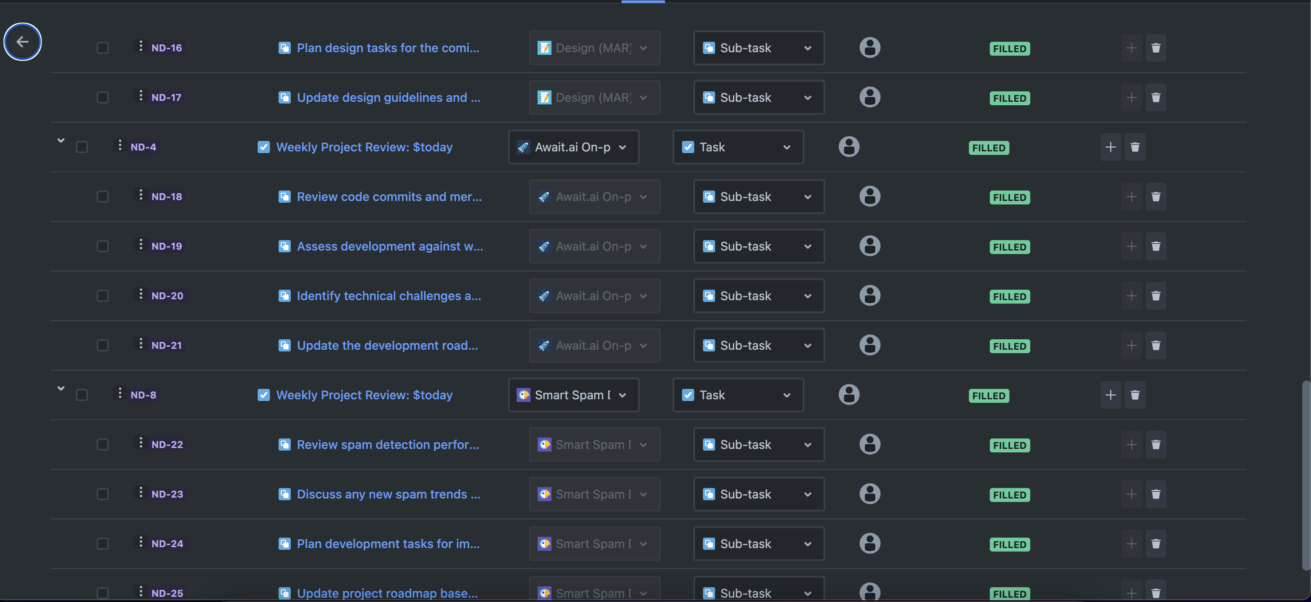1311x602 pixels.
Task: Open the three-dot menu for ND-23
Action: [x=141, y=493]
